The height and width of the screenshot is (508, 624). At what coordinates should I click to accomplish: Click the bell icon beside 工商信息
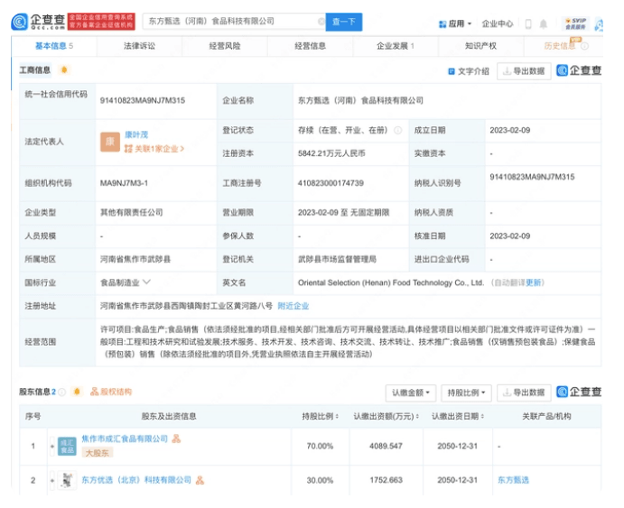coord(63,70)
